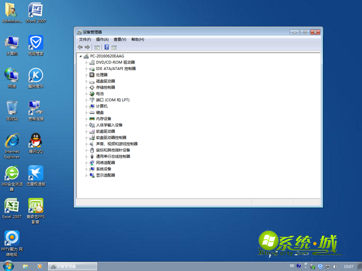Expand the IDE ATA/ATAPI 控制器 node

click(87, 69)
